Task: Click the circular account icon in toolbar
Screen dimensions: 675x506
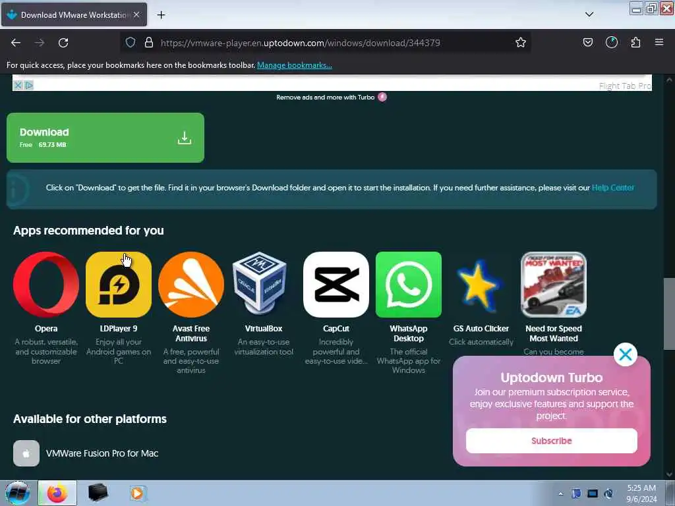Action: [x=612, y=42]
